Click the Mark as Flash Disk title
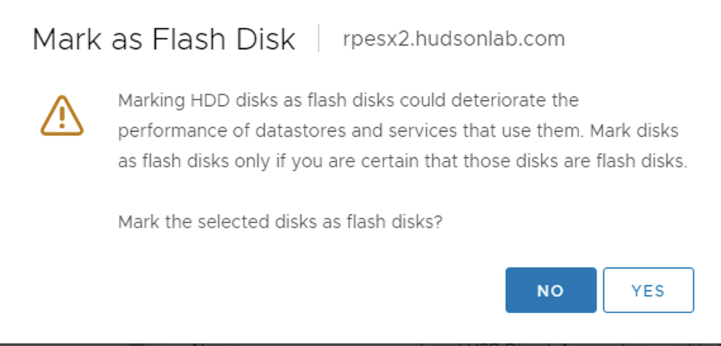 [x=163, y=39]
